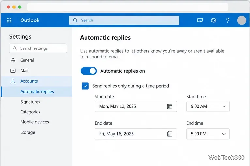250x166 pixels.
Task: Click the Outlook brand title
Action: [30, 20]
